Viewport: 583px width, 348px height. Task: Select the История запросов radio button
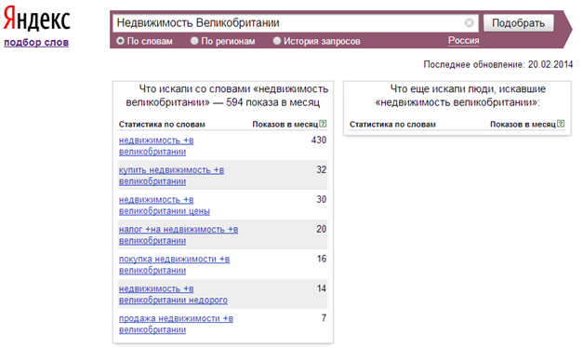(277, 41)
